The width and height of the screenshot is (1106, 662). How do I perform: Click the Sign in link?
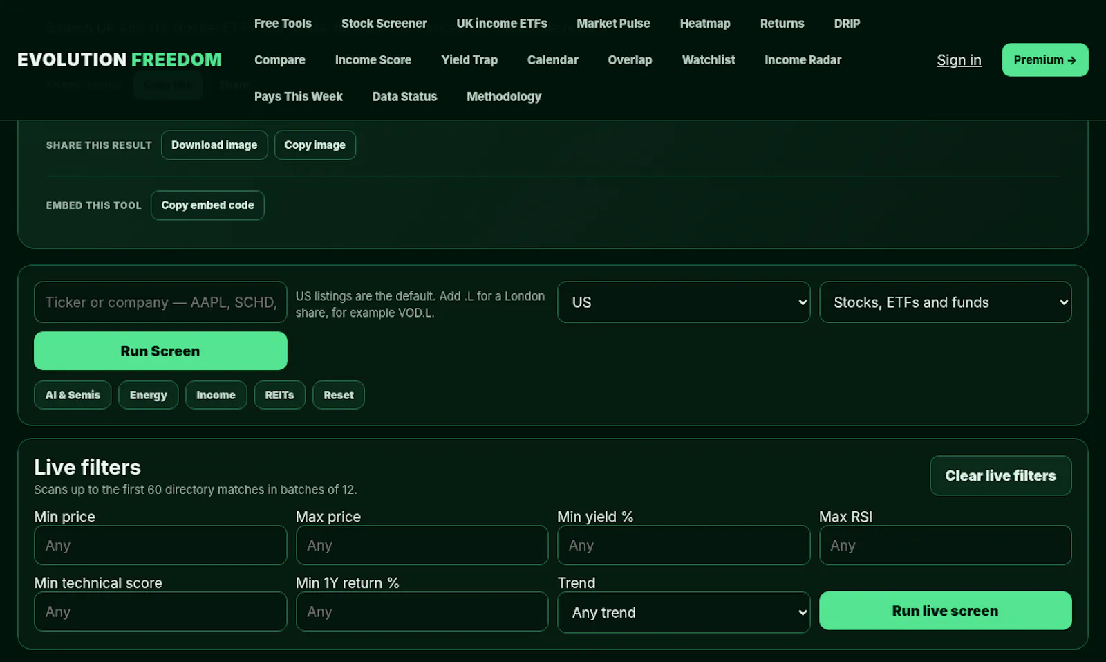coord(959,60)
